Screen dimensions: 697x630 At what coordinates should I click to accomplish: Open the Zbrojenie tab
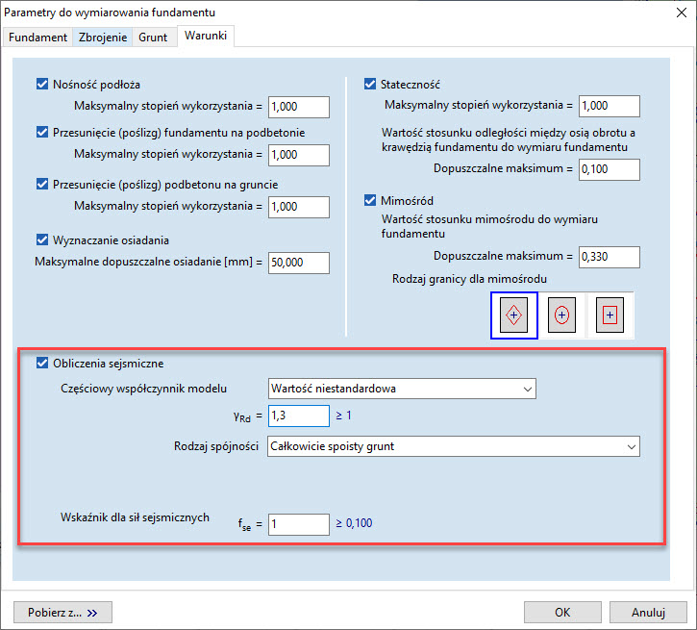tap(104, 38)
